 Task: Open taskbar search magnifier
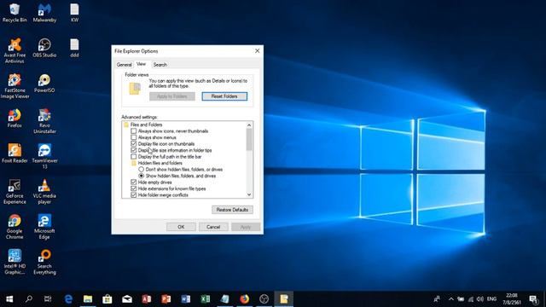29,299
